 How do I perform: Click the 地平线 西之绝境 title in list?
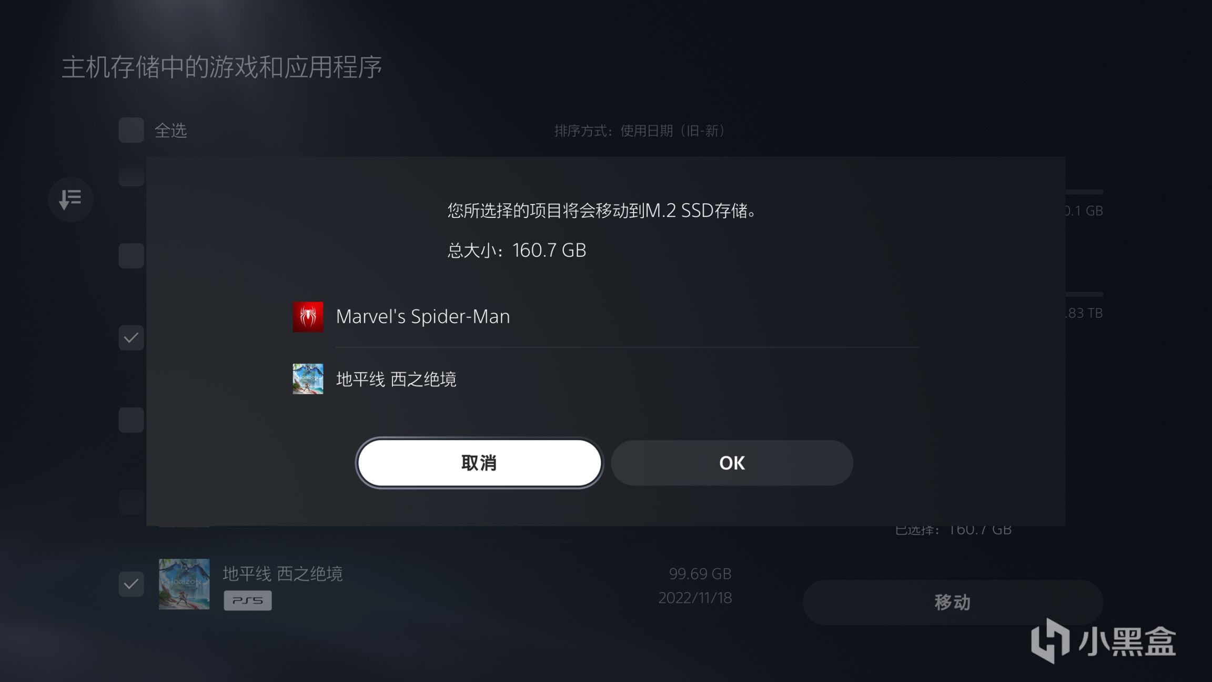tap(282, 574)
